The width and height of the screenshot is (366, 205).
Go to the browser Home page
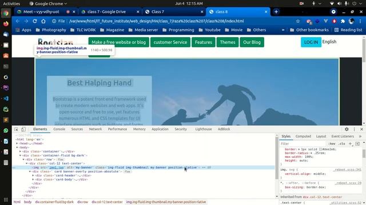coord(43,21)
